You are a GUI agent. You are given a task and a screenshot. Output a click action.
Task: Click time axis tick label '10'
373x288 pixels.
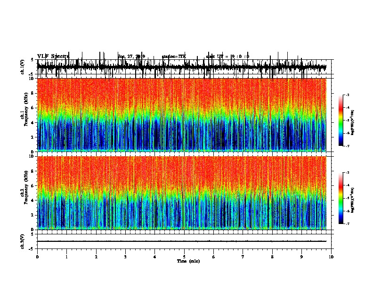(x=331, y=257)
